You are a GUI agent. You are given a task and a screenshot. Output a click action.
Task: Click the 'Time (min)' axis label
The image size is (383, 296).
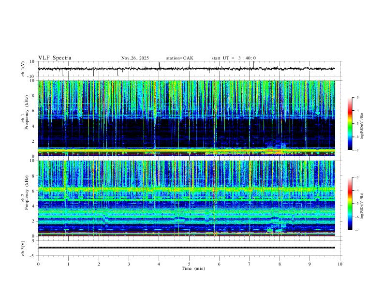[x=193, y=268]
